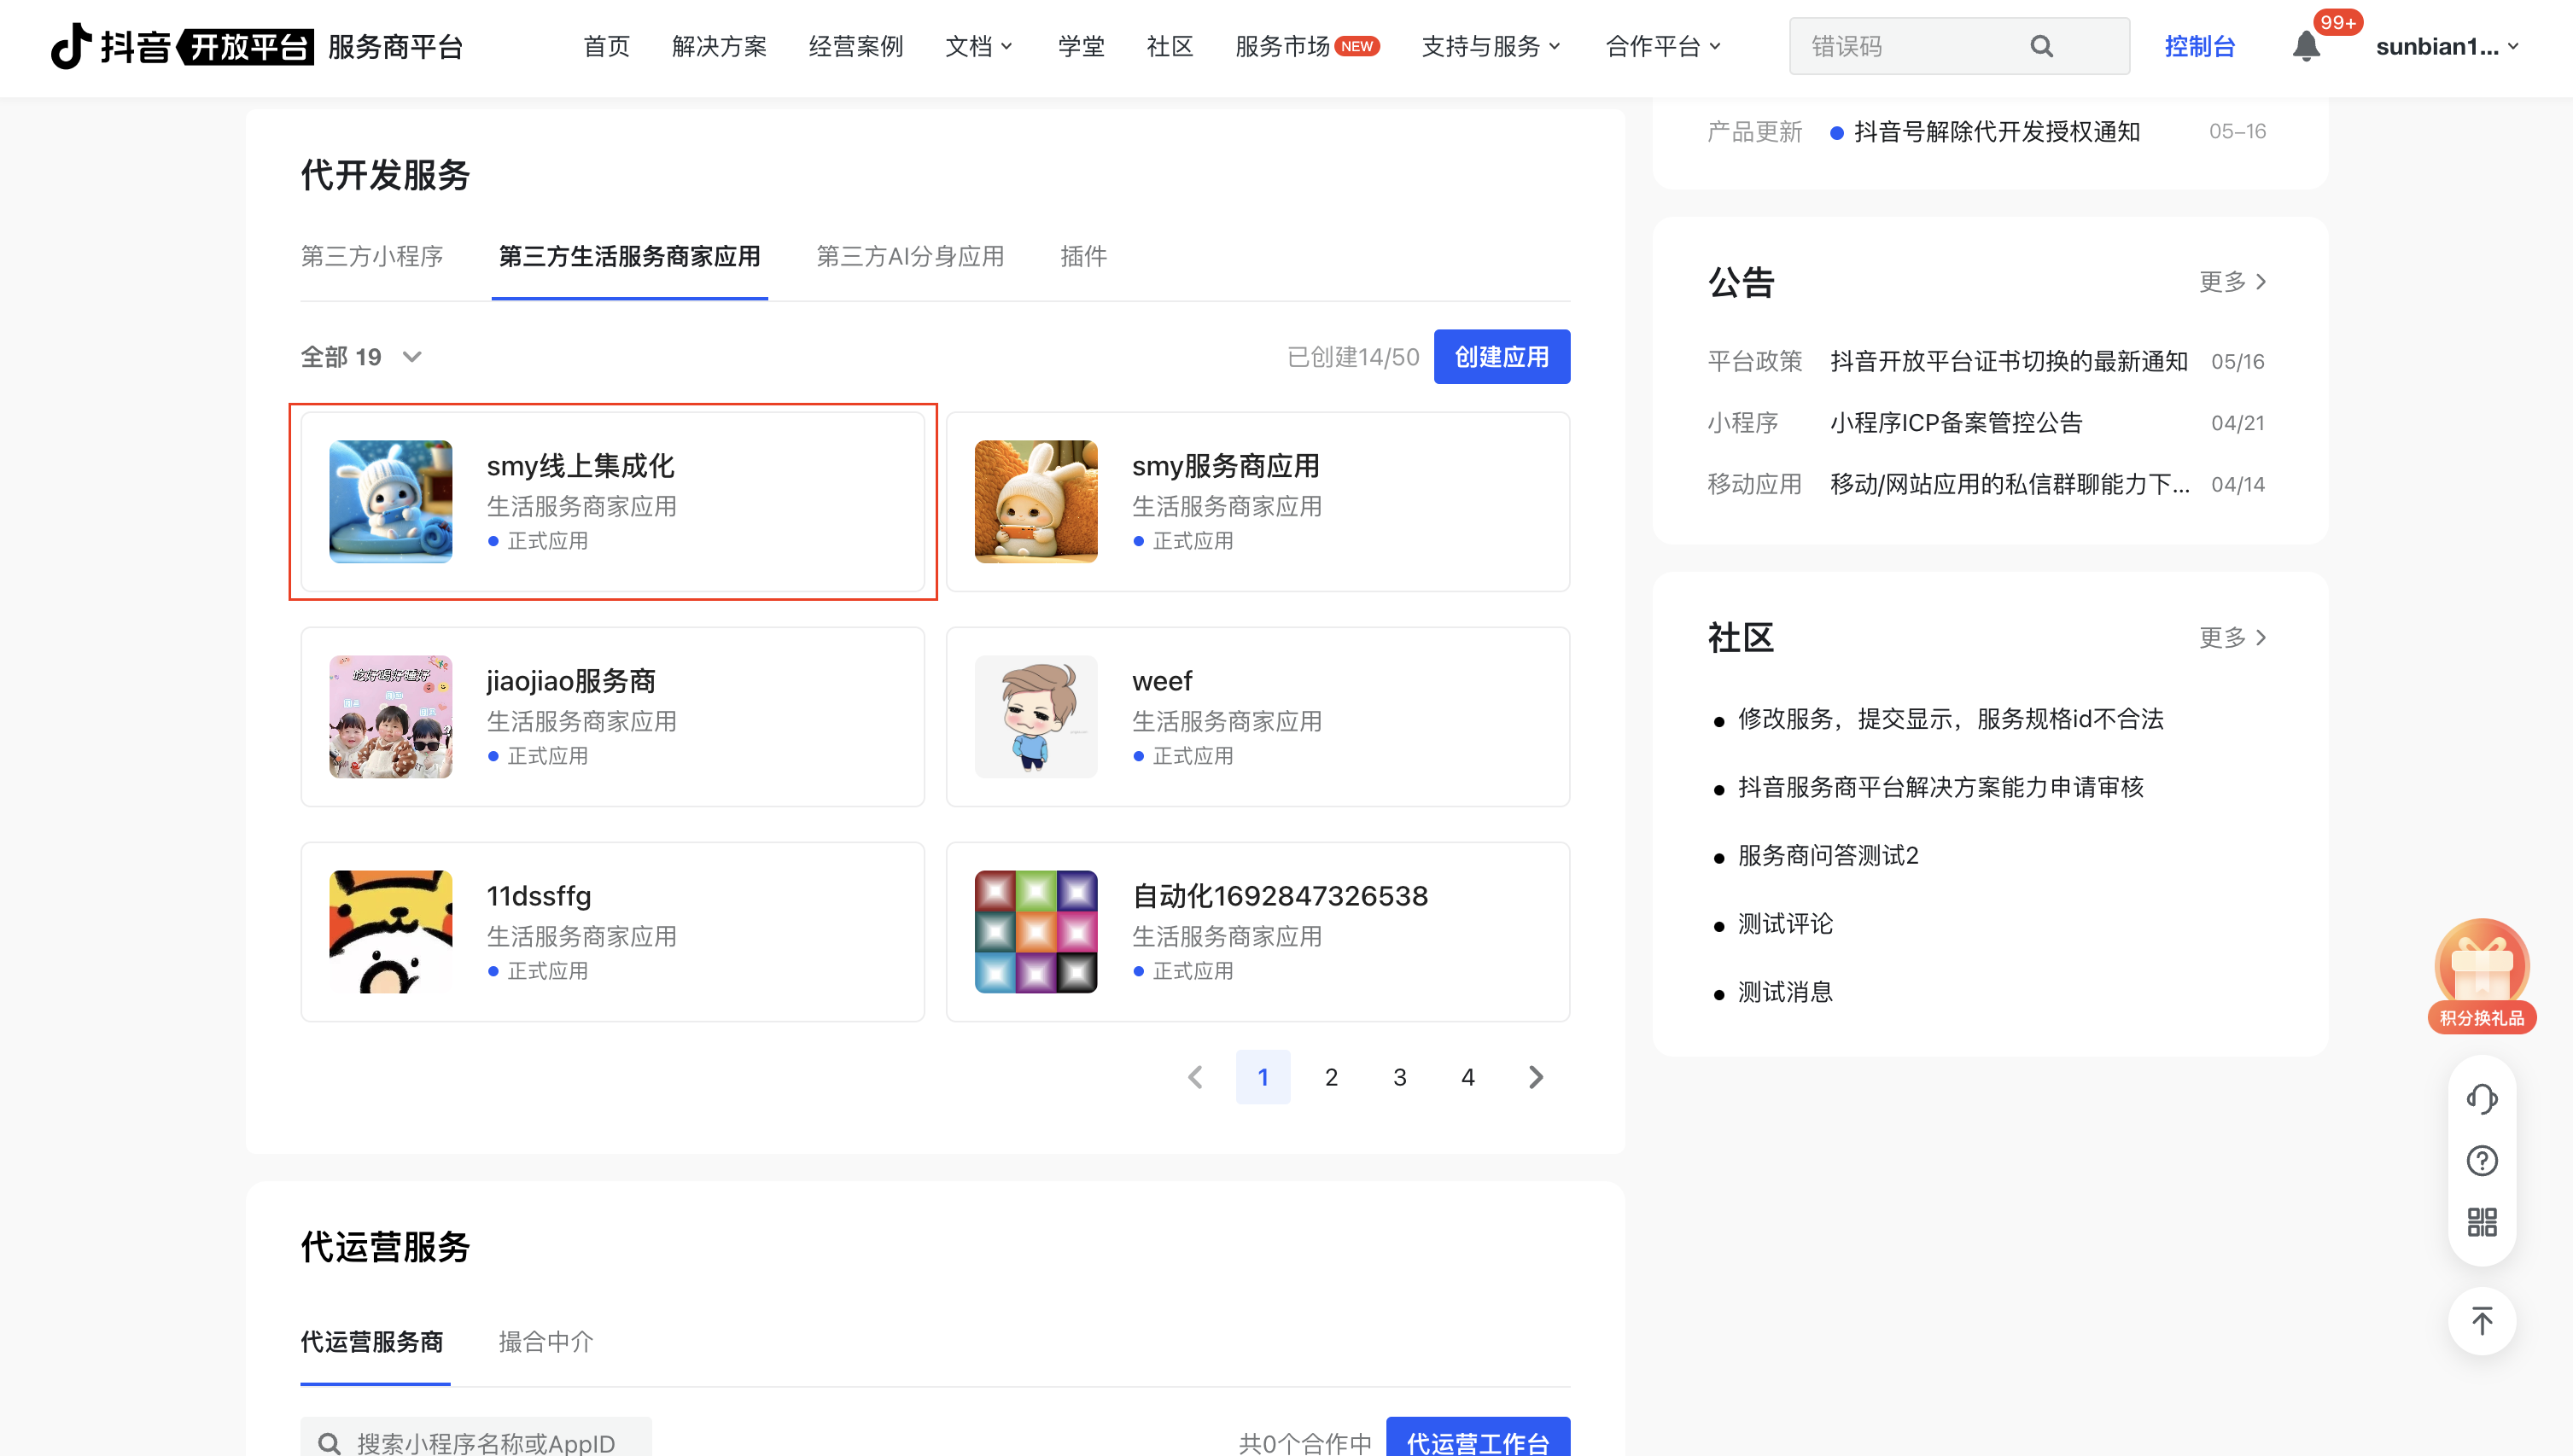
Task: Click jiaojiao服务商 app image
Action: (391, 716)
